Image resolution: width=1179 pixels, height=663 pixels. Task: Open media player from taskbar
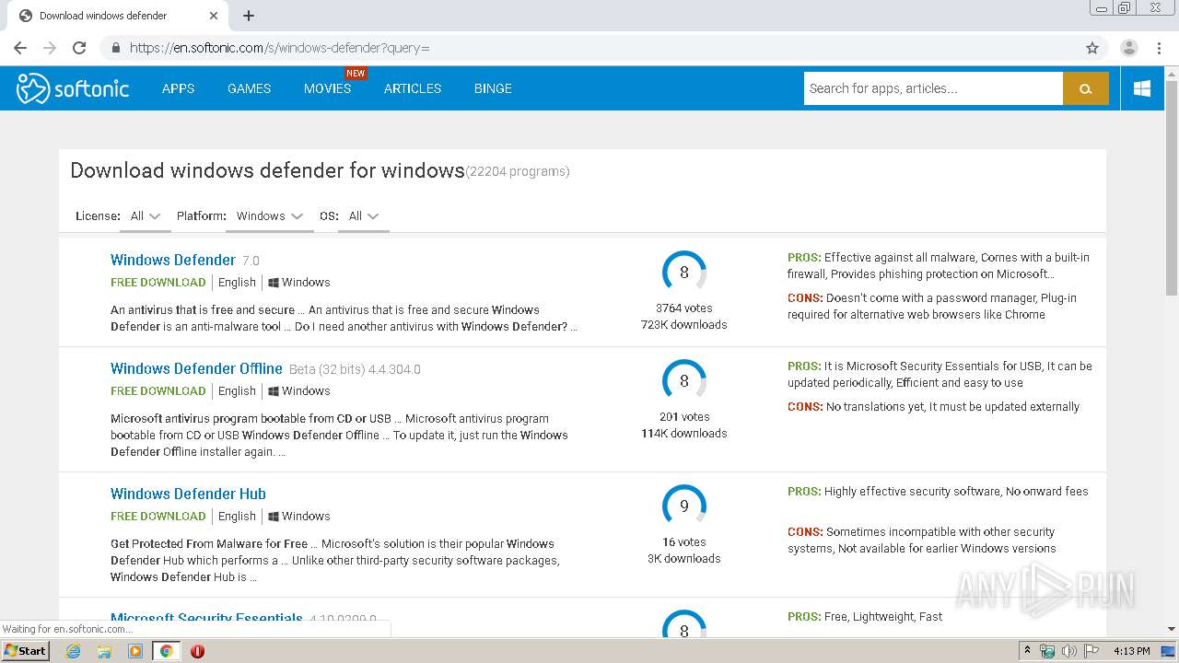pyautogui.click(x=135, y=651)
